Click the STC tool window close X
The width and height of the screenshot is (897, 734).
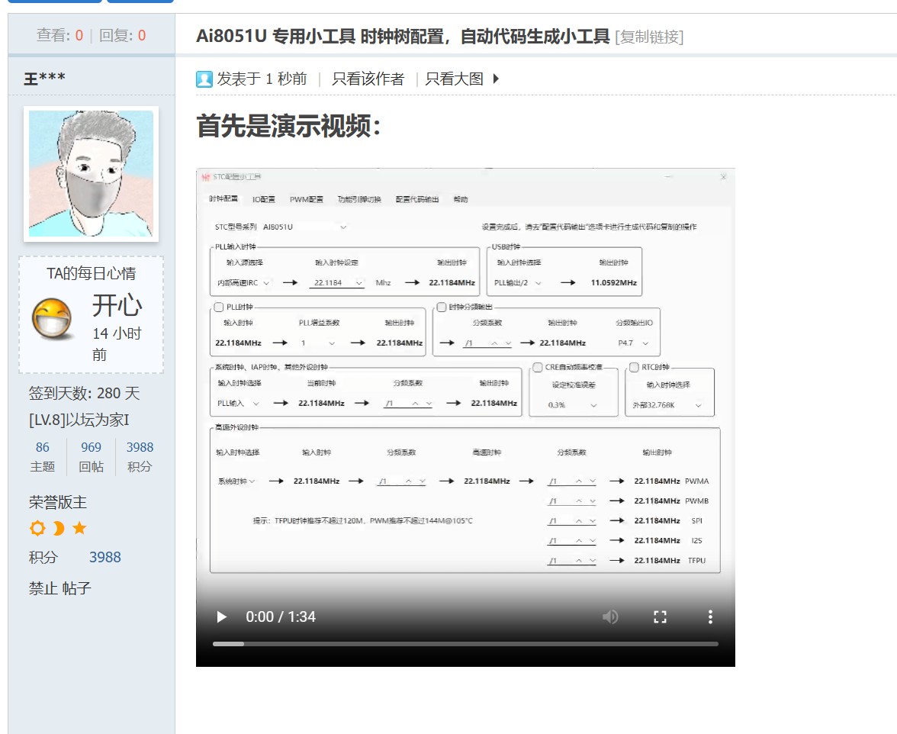click(723, 177)
